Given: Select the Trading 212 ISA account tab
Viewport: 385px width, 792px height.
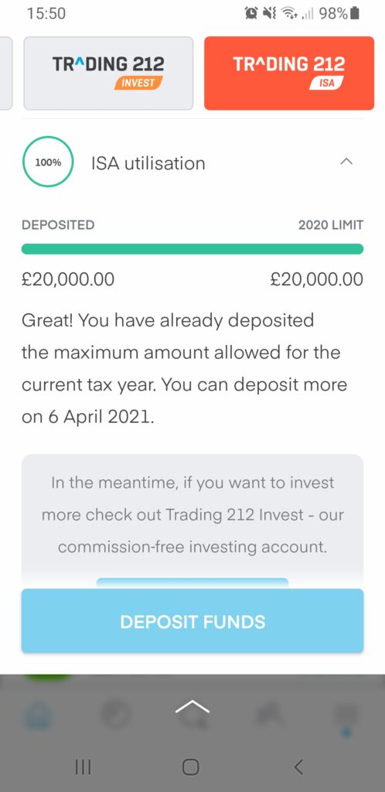Looking at the screenshot, I should point(289,73).
